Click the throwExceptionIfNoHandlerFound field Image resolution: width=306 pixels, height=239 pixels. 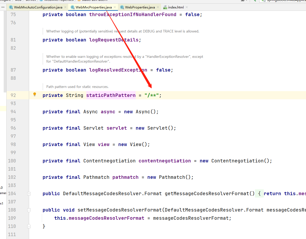point(133,15)
